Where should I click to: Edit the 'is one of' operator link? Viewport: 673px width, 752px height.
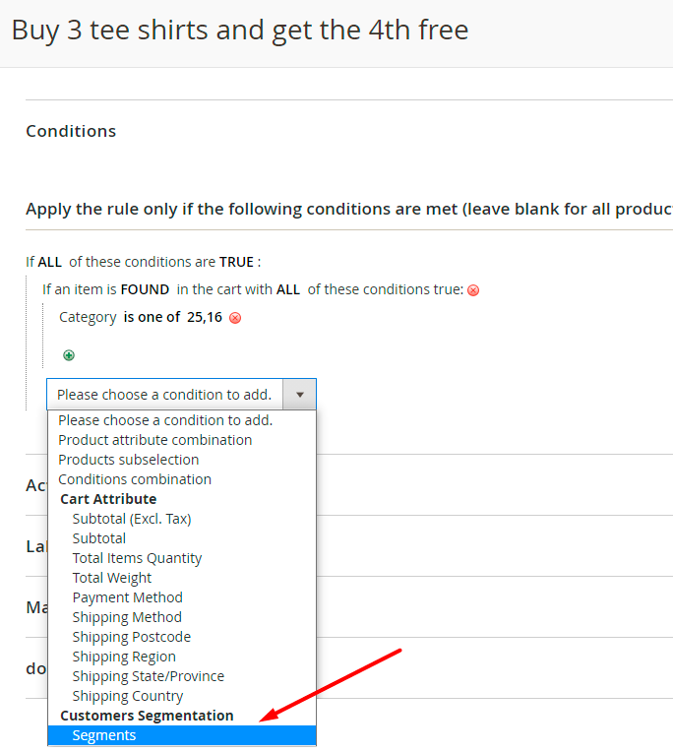[x=152, y=317]
